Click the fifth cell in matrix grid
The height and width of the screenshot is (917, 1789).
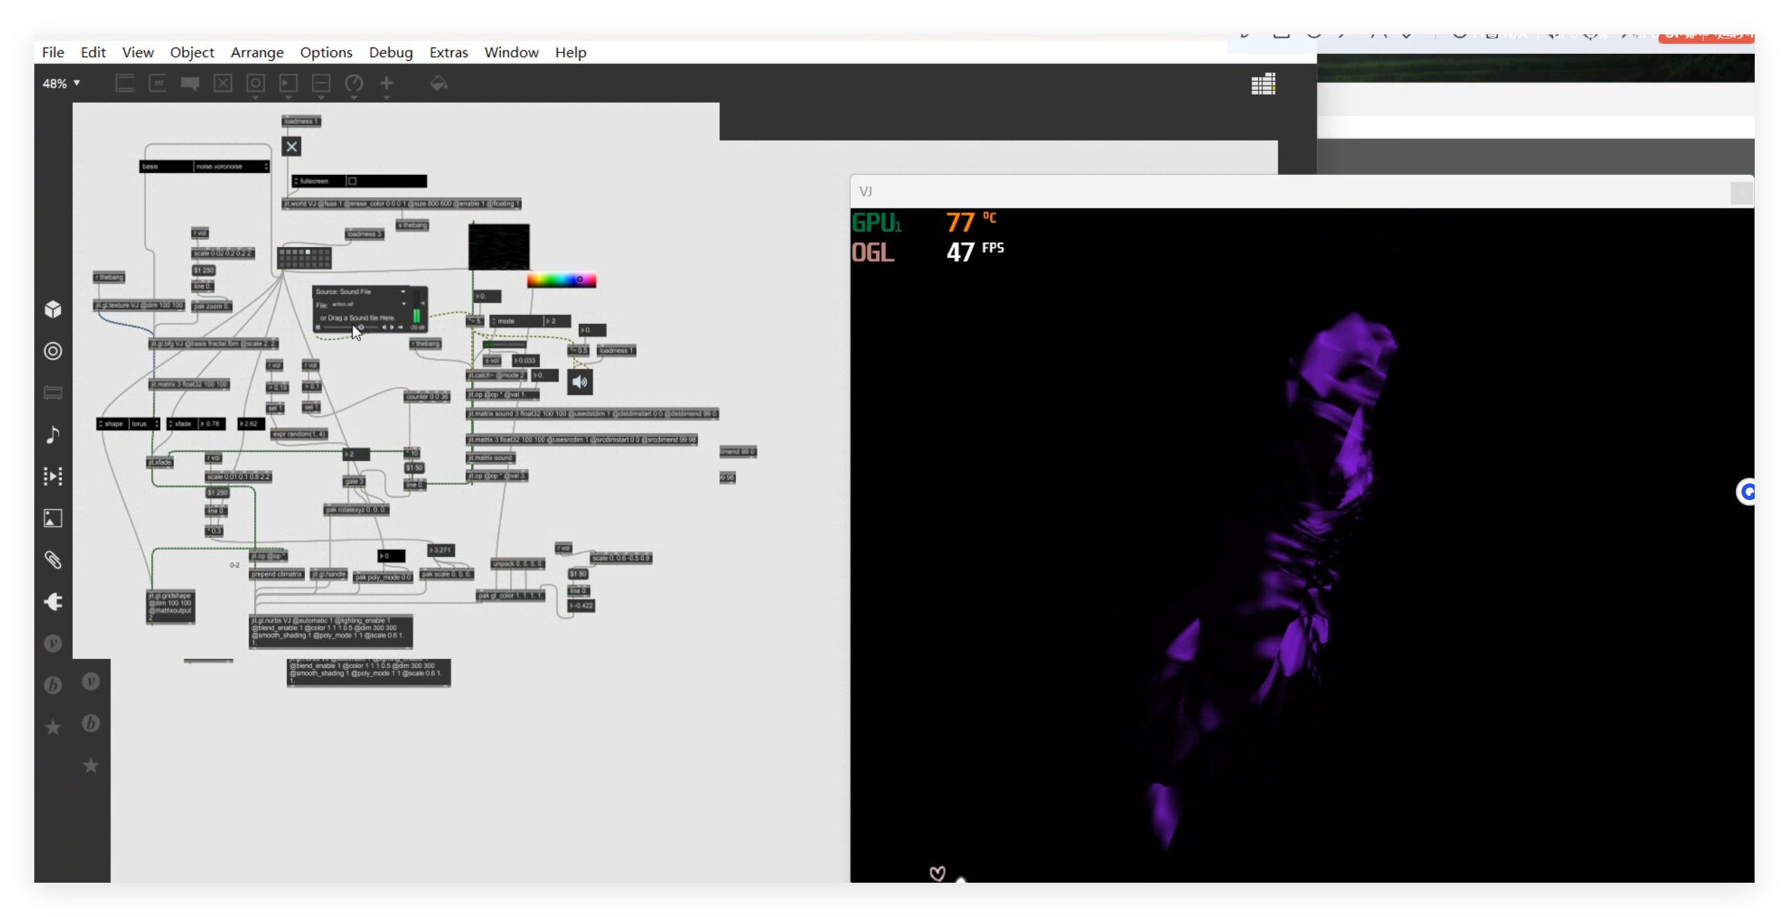pyautogui.click(x=308, y=252)
